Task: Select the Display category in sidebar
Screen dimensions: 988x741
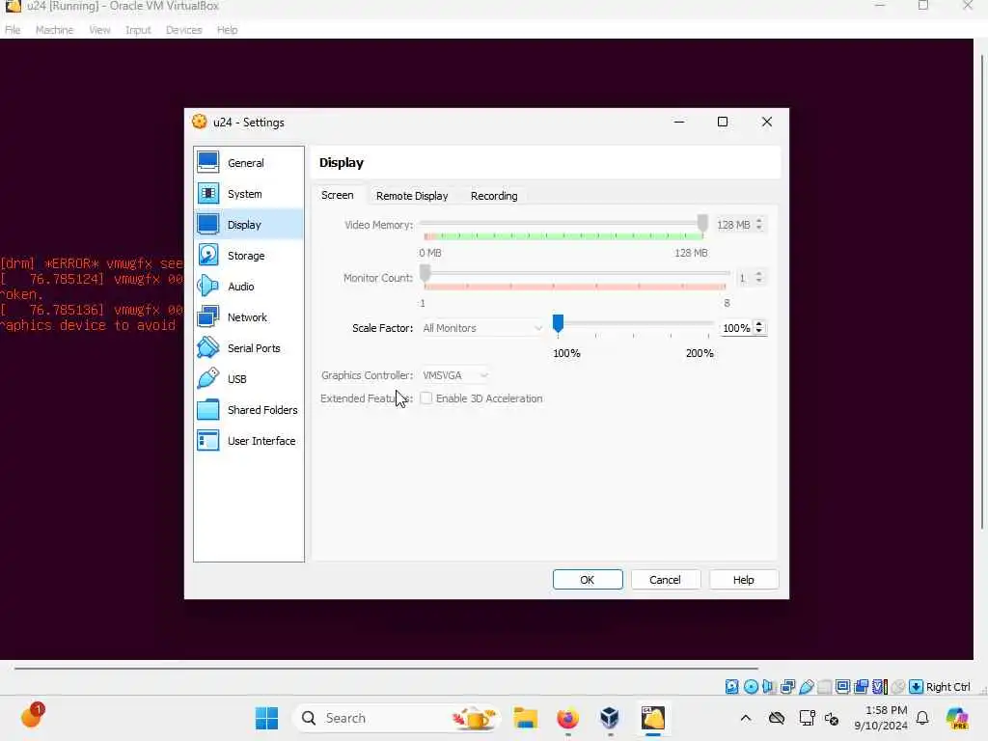Action: point(249,224)
